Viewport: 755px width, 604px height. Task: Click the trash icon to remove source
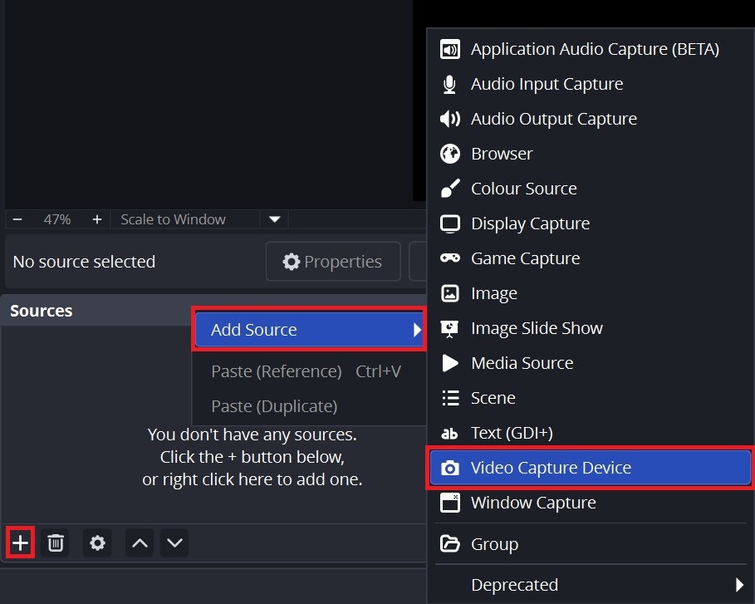pyautogui.click(x=56, y=543)
